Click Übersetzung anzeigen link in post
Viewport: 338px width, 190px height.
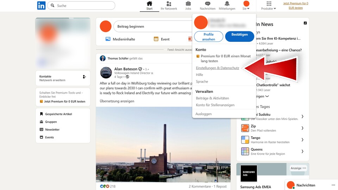coord(117,101)
